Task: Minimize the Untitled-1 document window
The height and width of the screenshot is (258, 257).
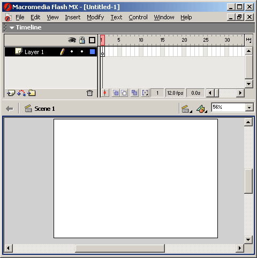Action: tap(231, 17)
